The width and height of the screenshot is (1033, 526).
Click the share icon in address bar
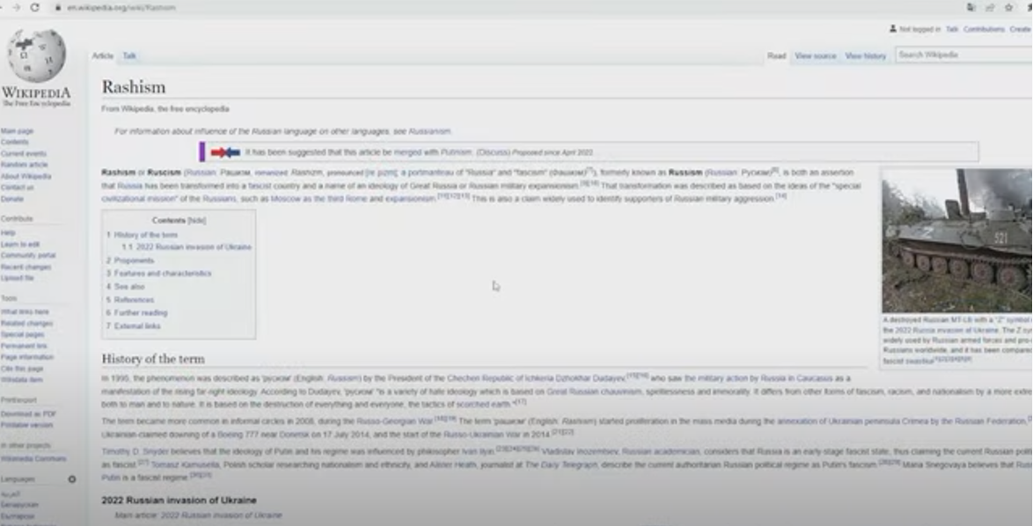(x=988, y=7)
